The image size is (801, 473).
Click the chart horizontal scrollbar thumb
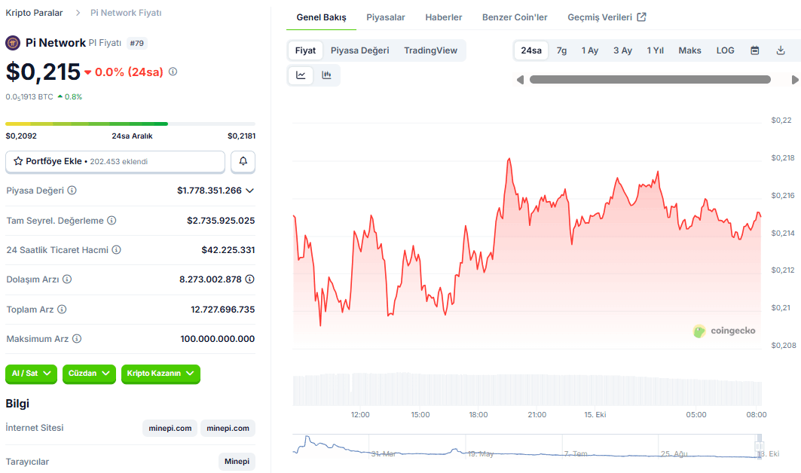(x=650, y=80)
